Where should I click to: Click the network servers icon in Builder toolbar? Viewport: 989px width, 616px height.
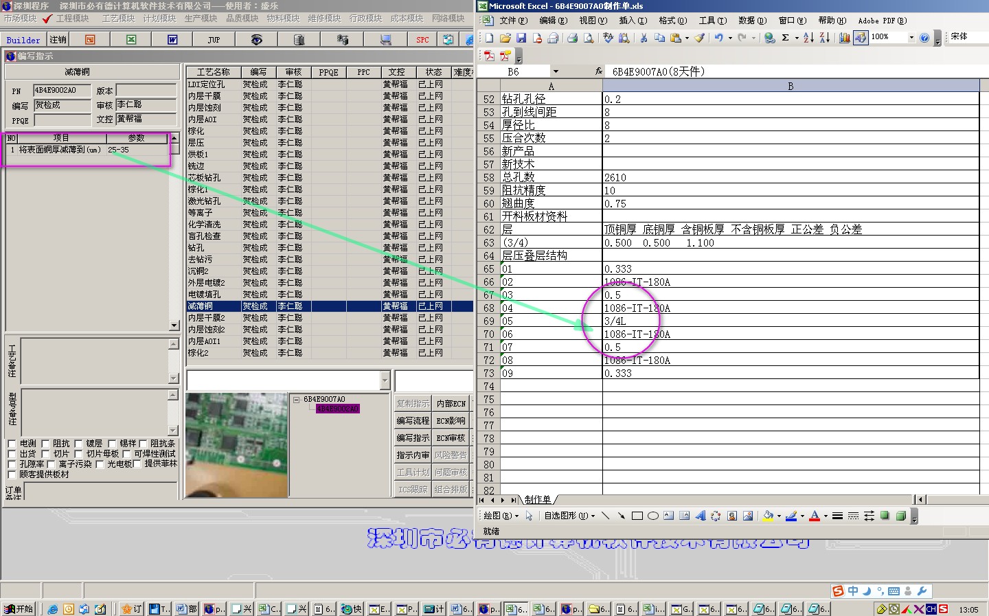pyautogui.click(x=343, y=40)
